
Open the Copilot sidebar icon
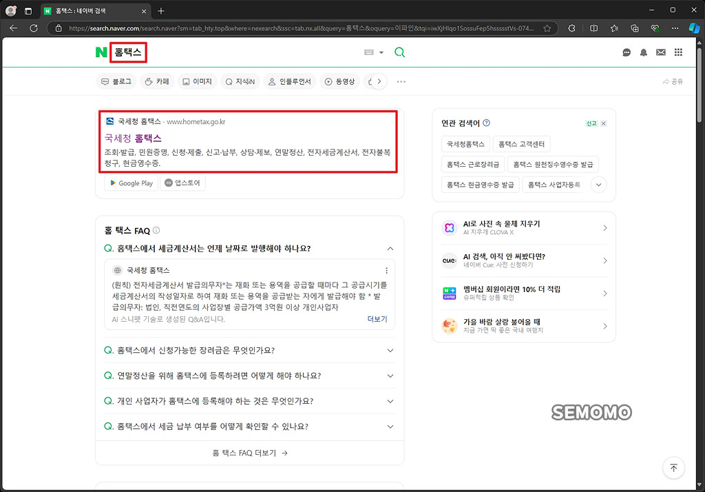click(x=694, y=28)
